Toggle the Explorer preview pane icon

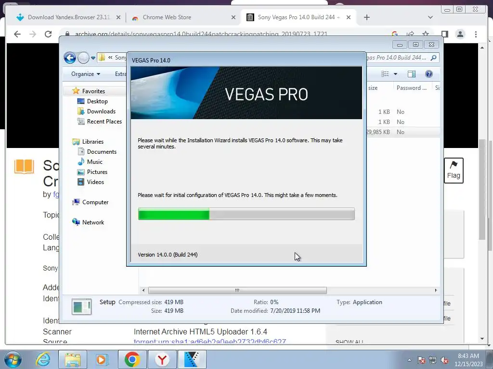[412, 74]
